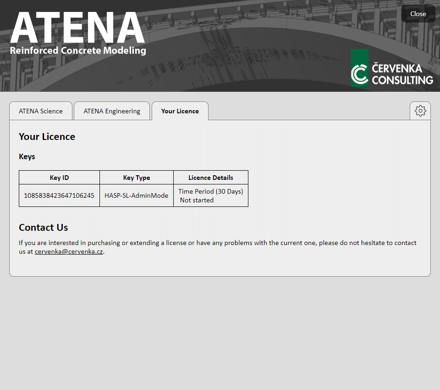This screenshot has height=390, width=440.
Task: Click the Contact Us heading
Action: coord(43,227)
